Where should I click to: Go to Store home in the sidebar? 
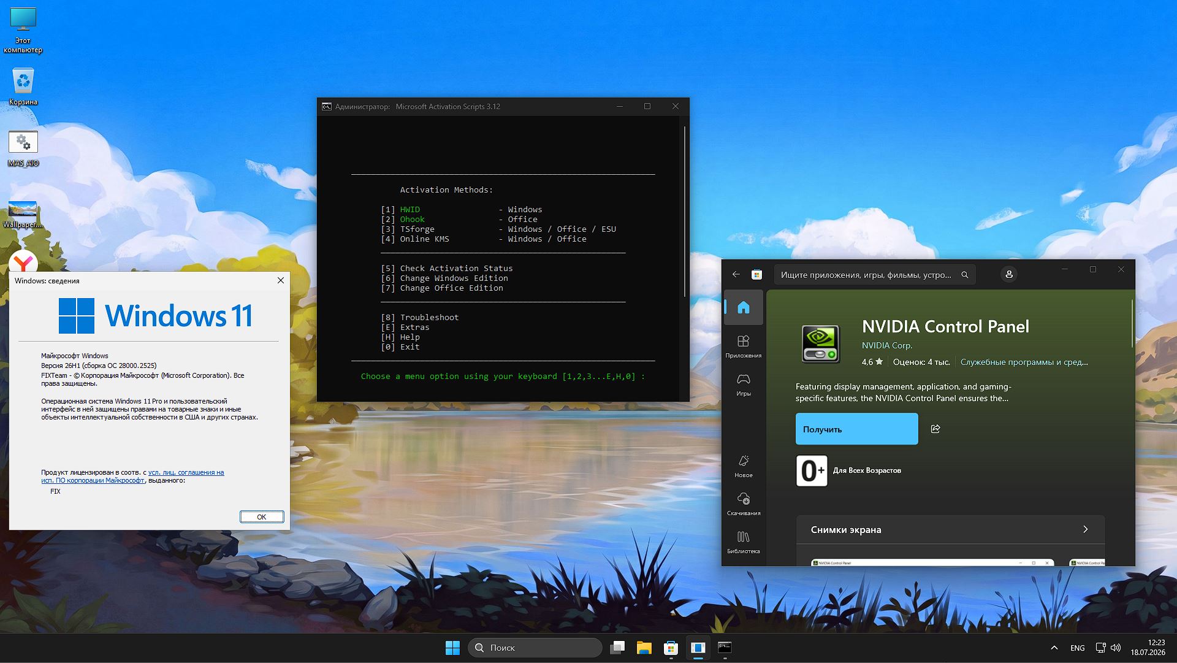744,307
